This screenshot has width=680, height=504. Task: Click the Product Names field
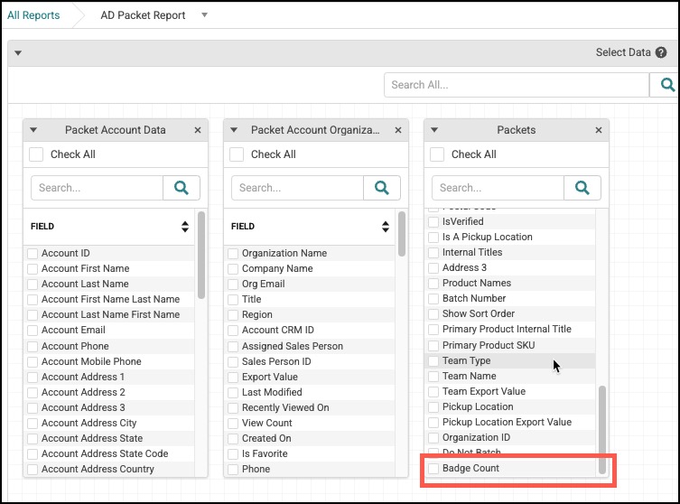(x=510, y=284)
